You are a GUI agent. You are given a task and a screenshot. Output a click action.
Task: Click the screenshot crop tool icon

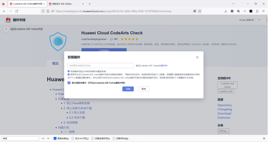click(238, 11)
